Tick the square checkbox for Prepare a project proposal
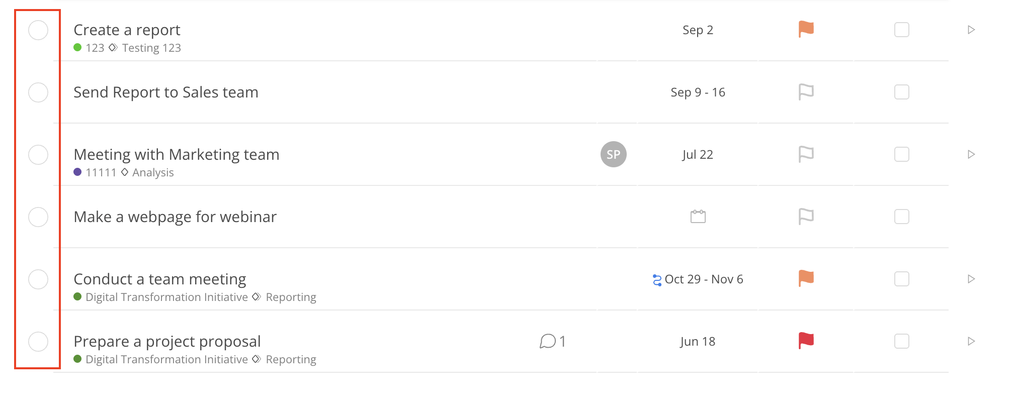 [x=901, y=341]
